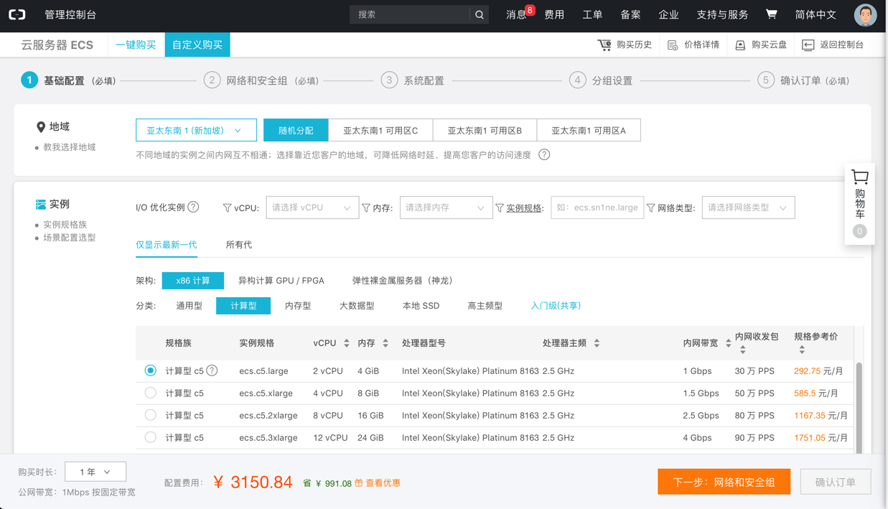Click the 网络类型 filter funnel icon
The image size is (888, 509).
click(x=651, y=207)
